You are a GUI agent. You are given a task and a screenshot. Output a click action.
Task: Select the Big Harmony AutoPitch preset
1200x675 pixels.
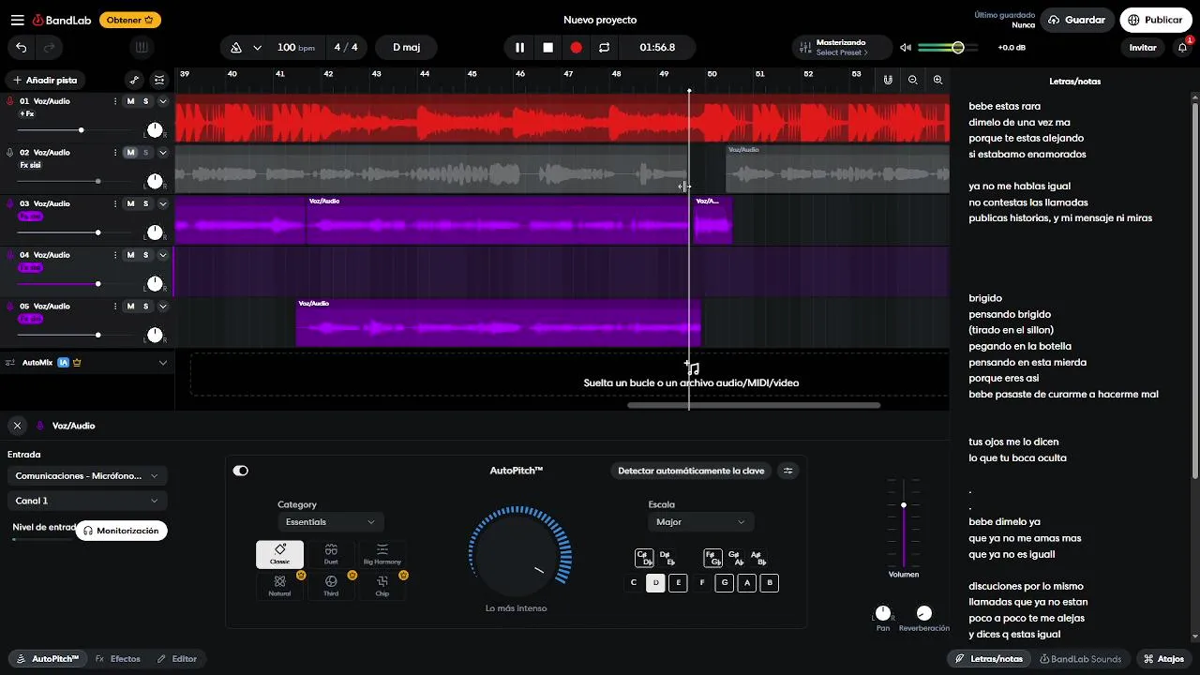click(x=382, y=554)
